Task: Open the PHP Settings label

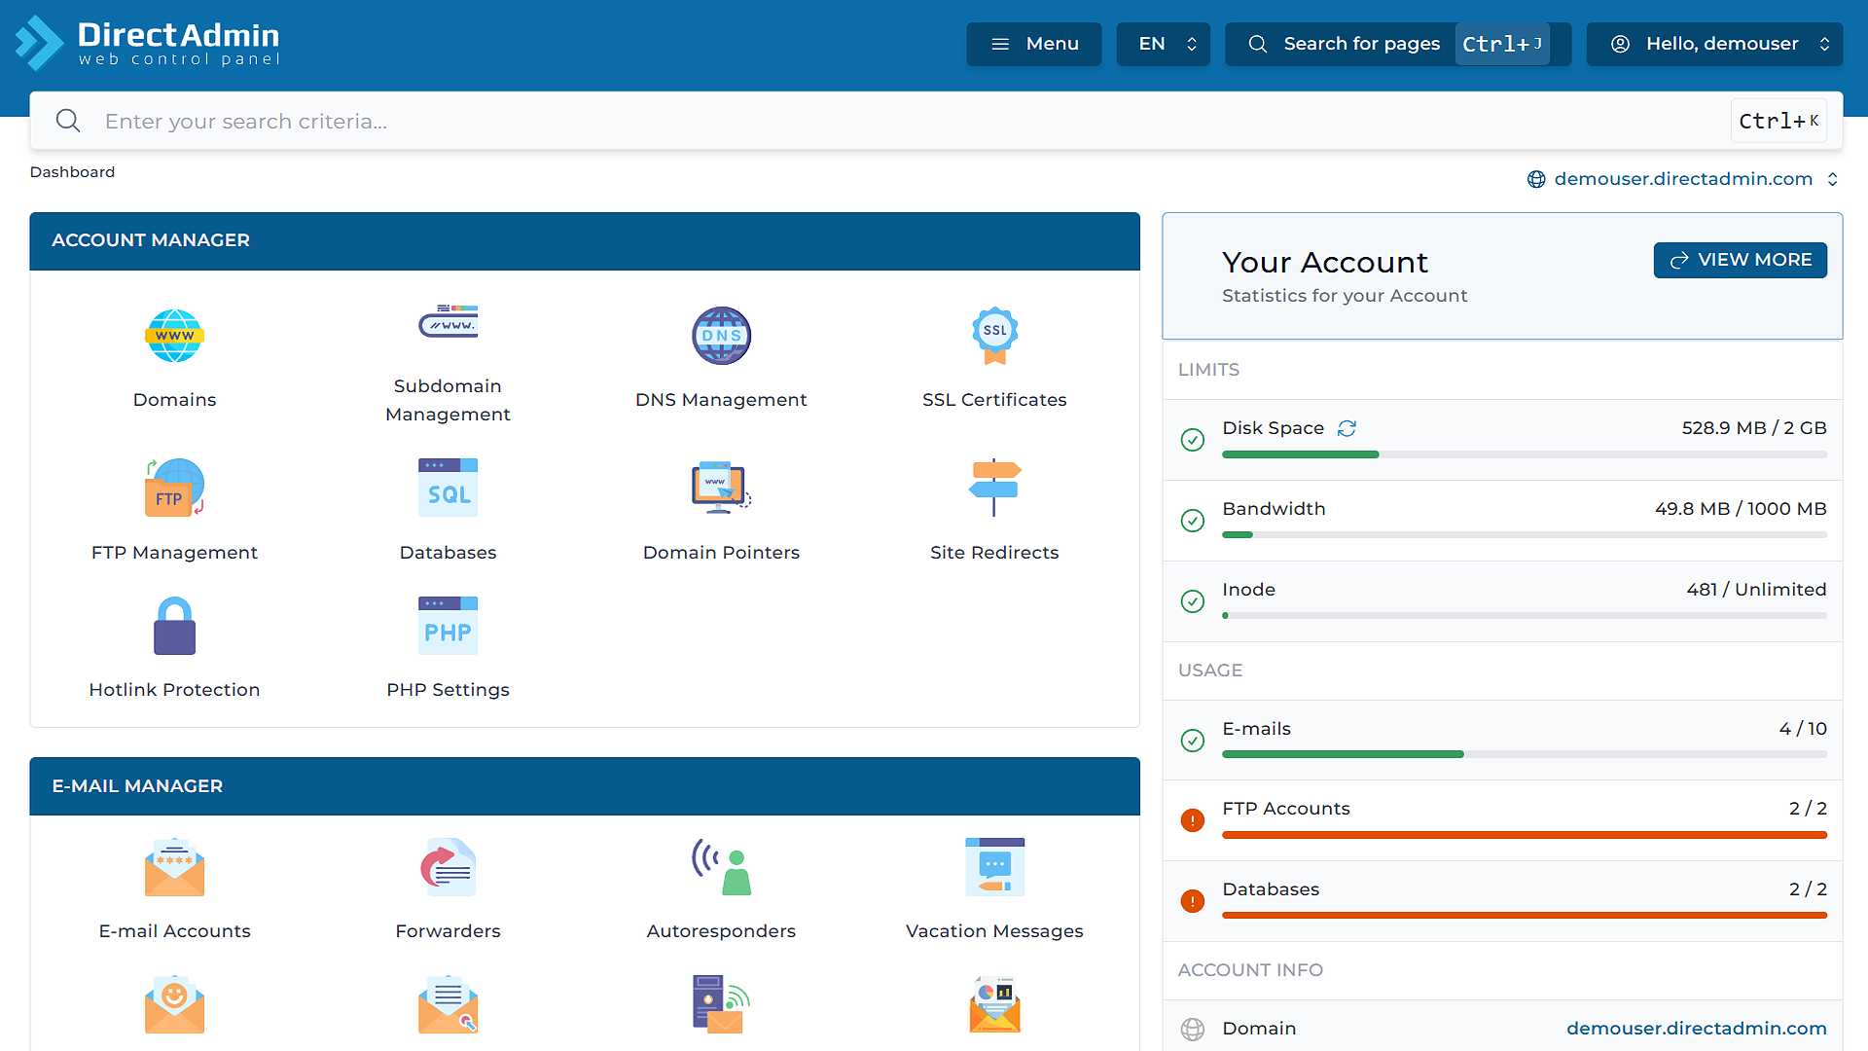Action: (448, 690)
